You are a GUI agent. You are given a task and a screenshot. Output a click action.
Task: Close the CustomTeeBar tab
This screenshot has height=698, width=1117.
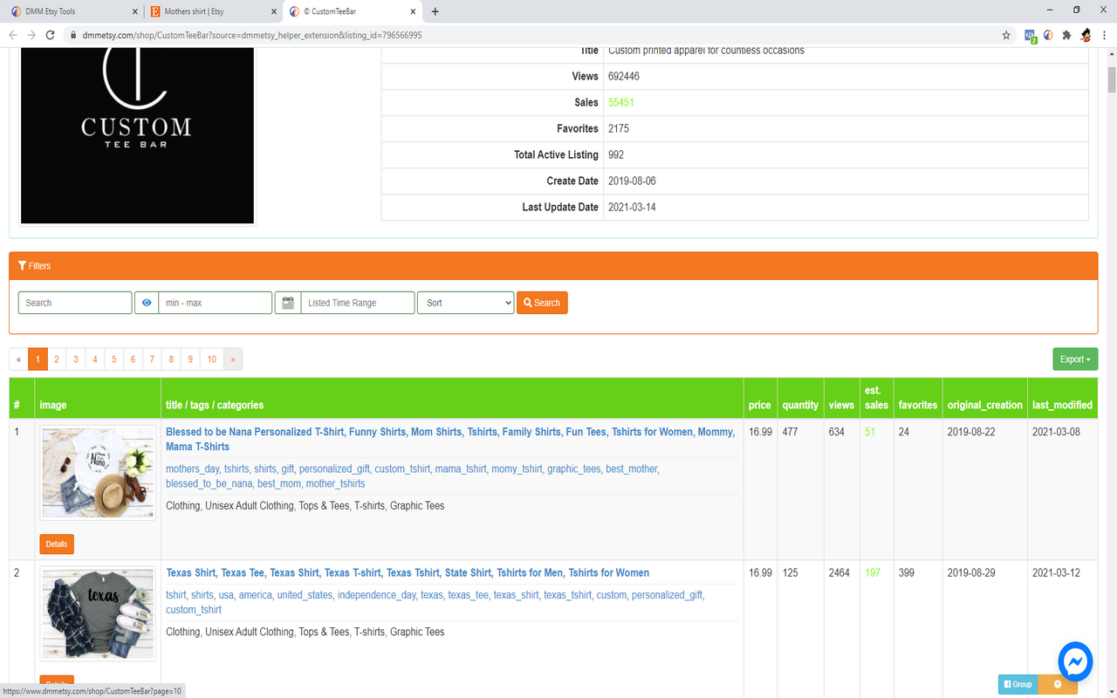(x=412, y=11)
